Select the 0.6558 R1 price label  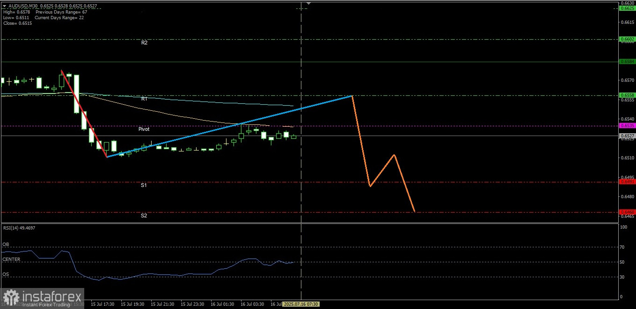pos(627,95)
